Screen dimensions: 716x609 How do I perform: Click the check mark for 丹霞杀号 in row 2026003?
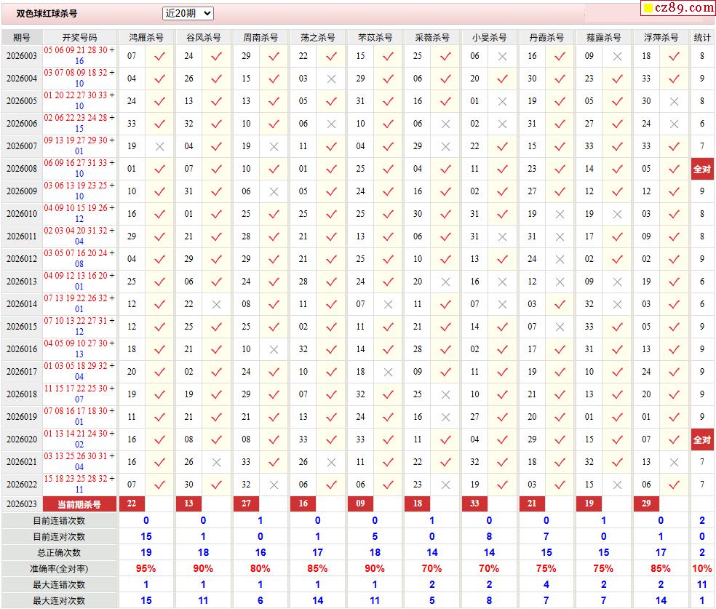coord(560,56)
